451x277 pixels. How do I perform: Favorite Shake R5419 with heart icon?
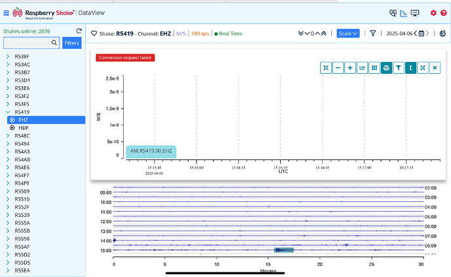[x=94, y=33]
